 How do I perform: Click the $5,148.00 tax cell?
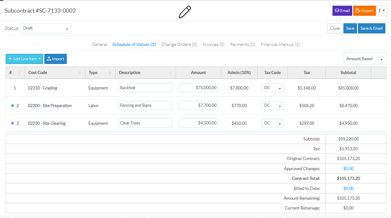click(x=307, y=88)
